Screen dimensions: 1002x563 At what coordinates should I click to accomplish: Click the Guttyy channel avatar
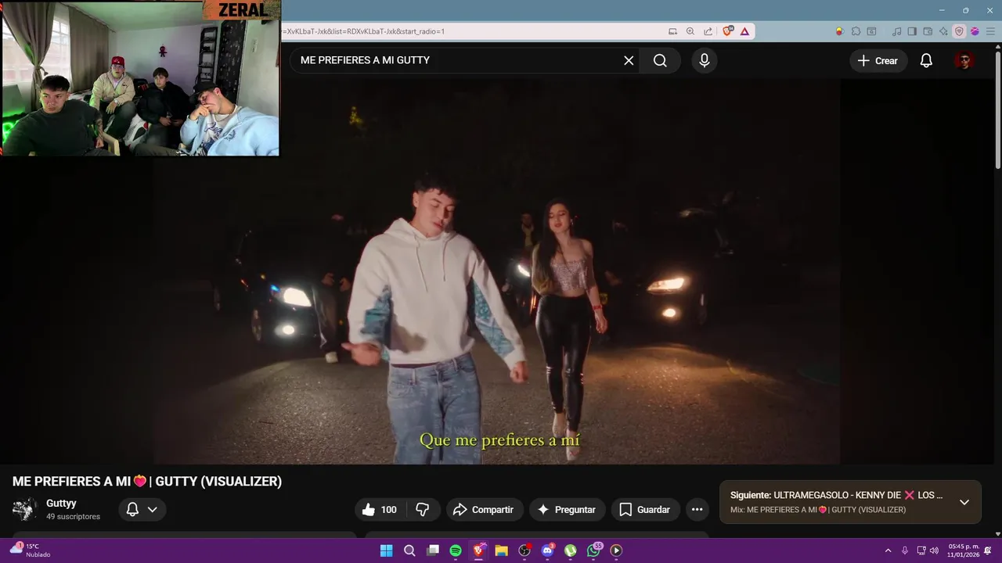point(24,510)
